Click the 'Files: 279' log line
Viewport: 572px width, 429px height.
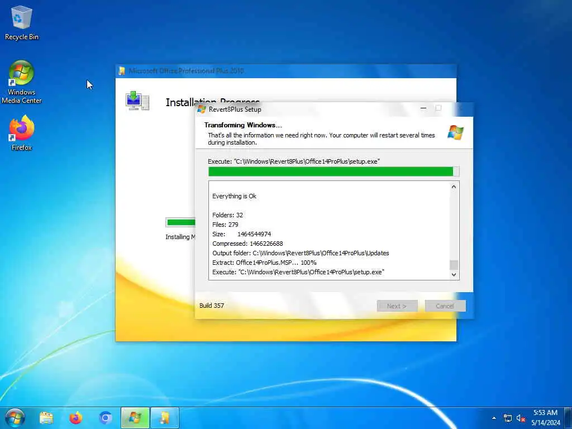pyautogui.click(x=225, y=225)
